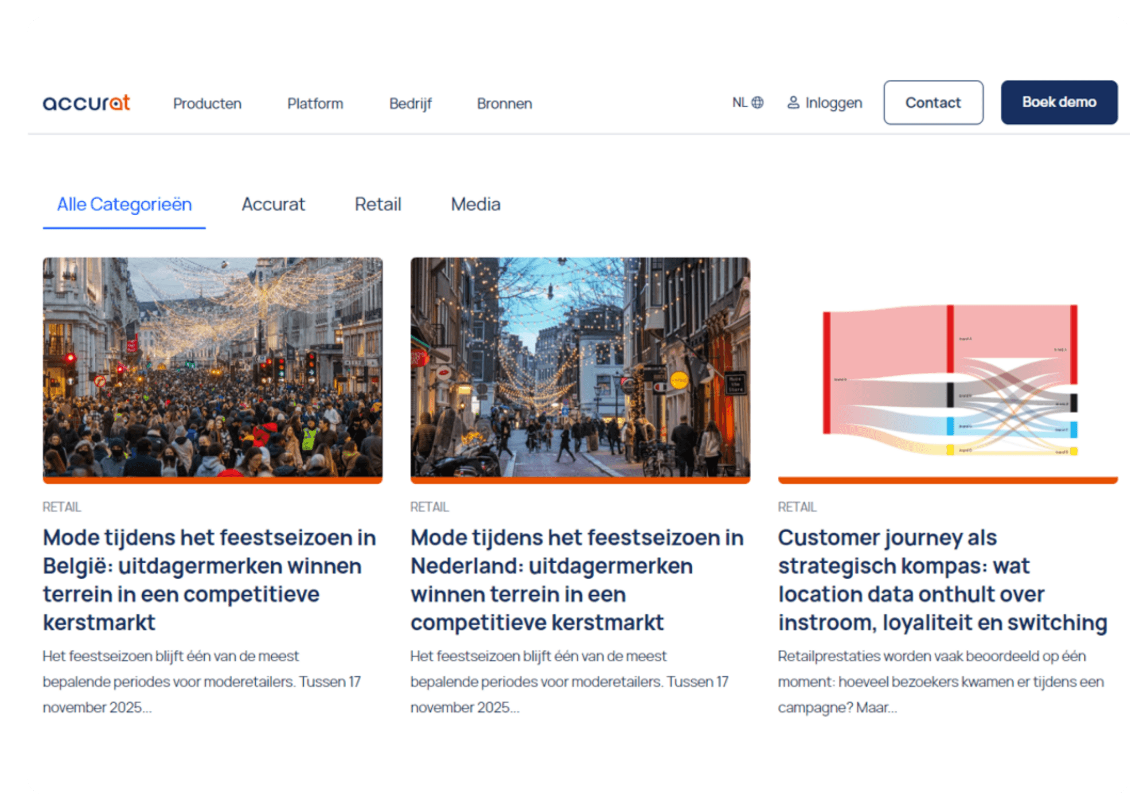Click the user profile icon beside Inloggen

(793, 103)
